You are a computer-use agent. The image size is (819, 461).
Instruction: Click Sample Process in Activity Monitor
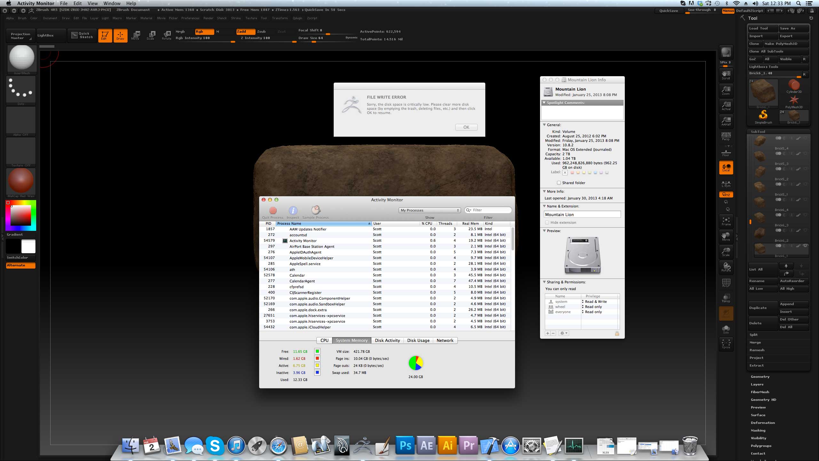point(315,213)
